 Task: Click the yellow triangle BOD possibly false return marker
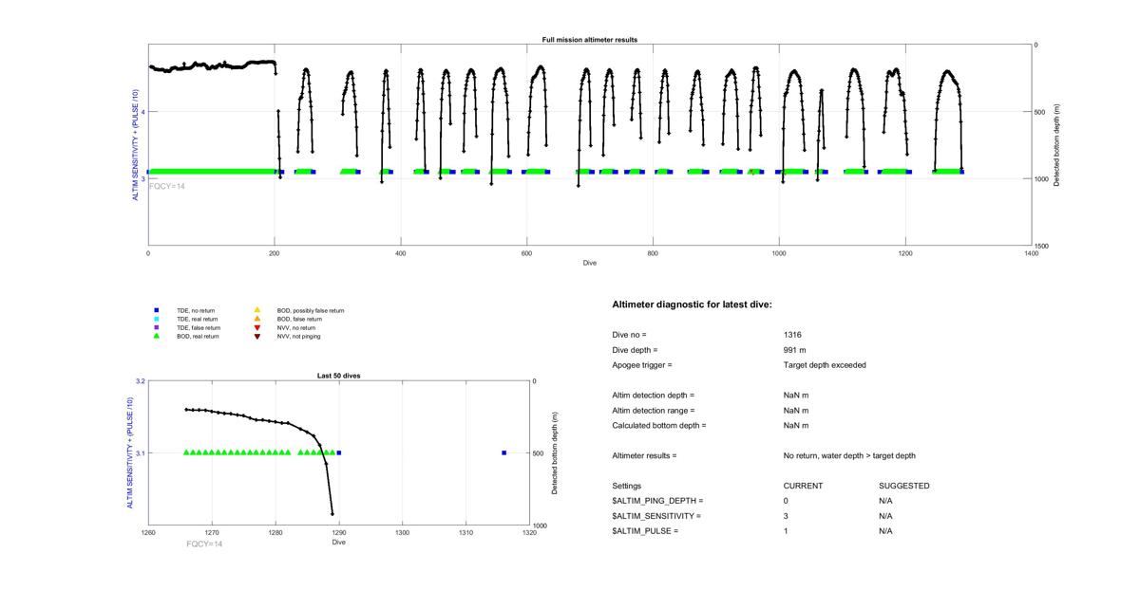pos(256,310)
